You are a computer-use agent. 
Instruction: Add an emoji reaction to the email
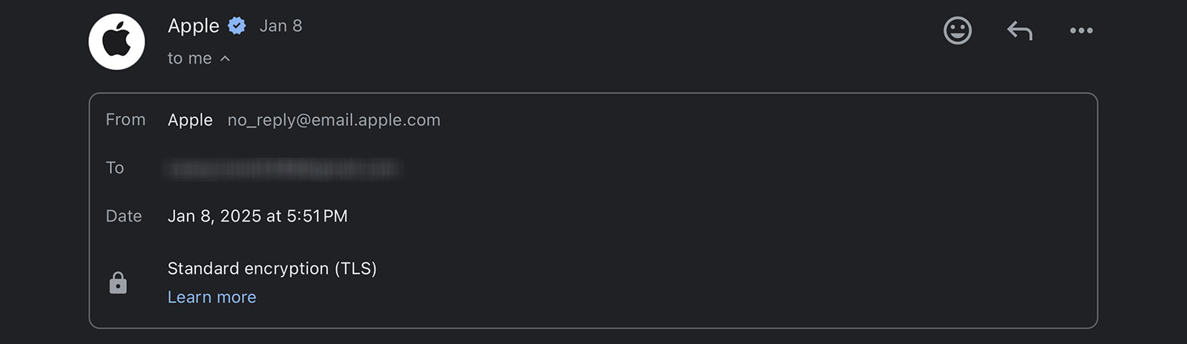[x=957, y=30]
